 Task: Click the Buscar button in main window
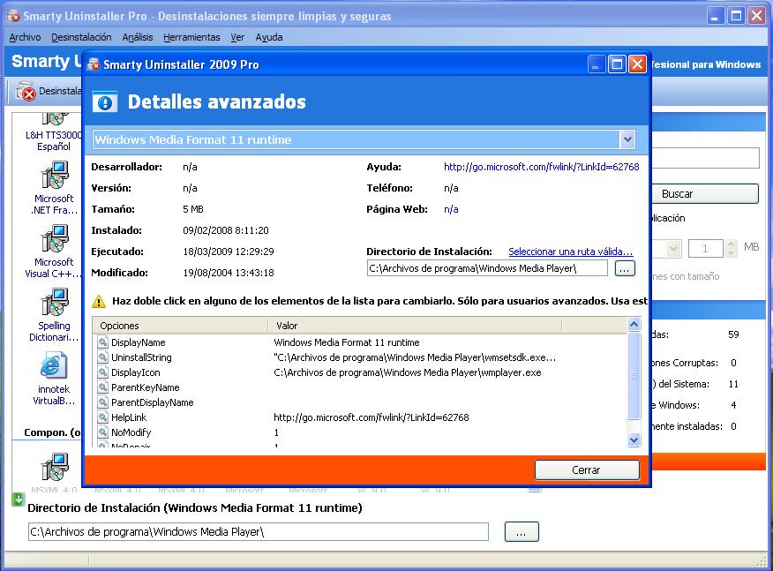pyautogui.click(x=705, y=194)
